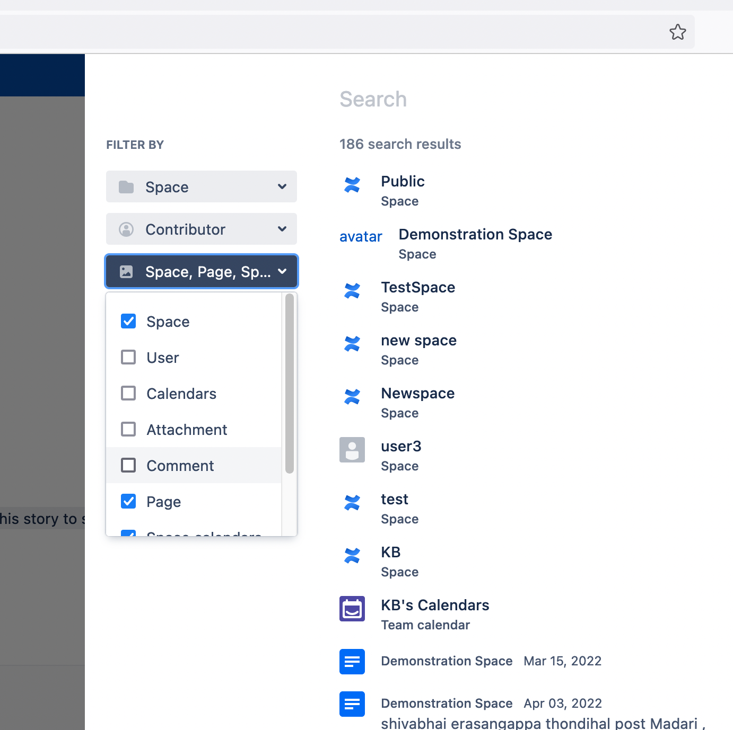Open the Demonstration Space result
Viewport: 733px width, 730px height.
pyautogui.click(x=475, y=234)
